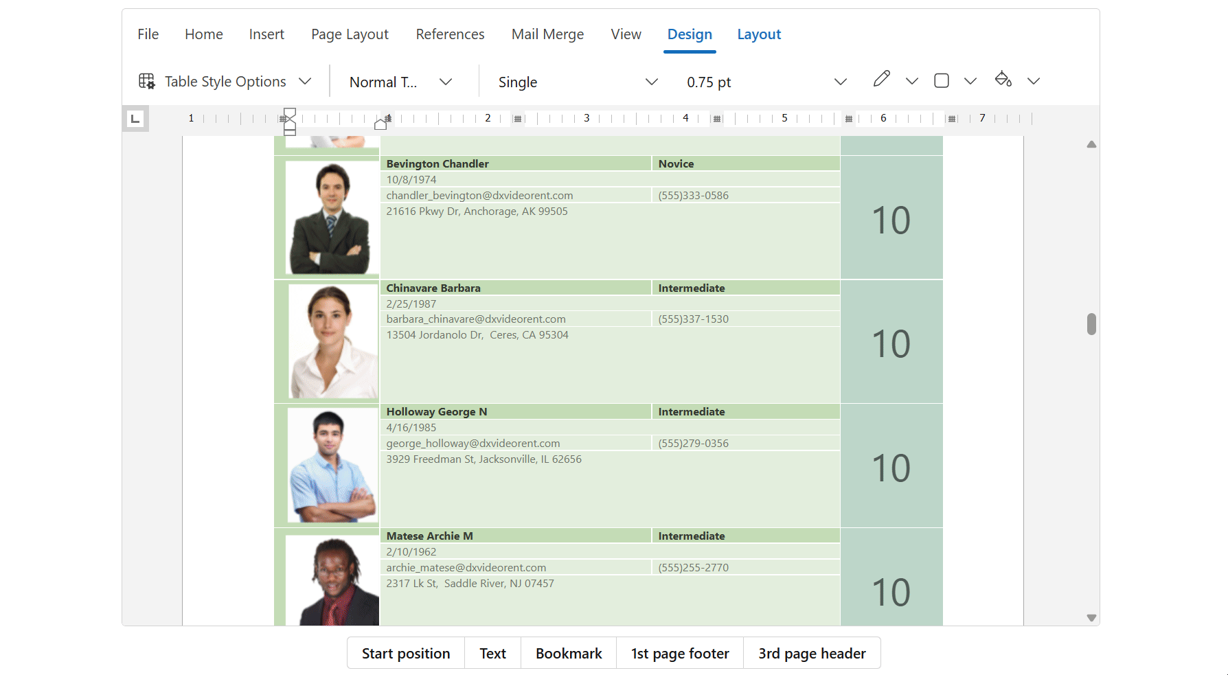Click the scroll down arrow

1091,618
